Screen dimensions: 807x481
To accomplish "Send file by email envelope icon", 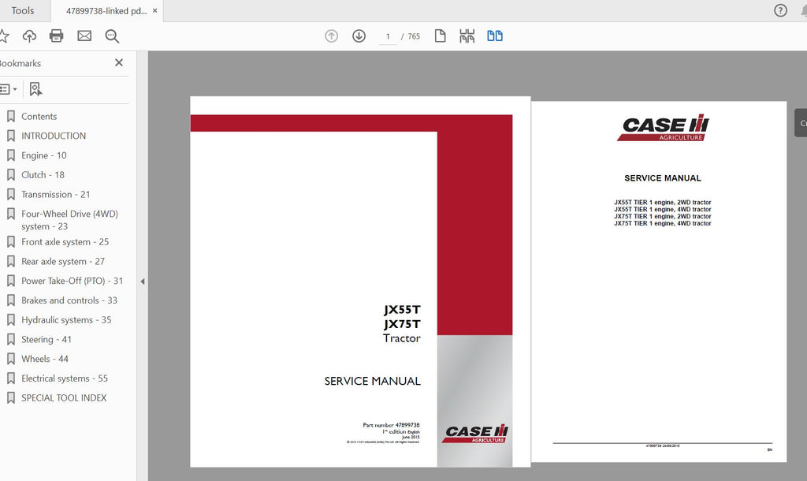I will coord(84,36).
